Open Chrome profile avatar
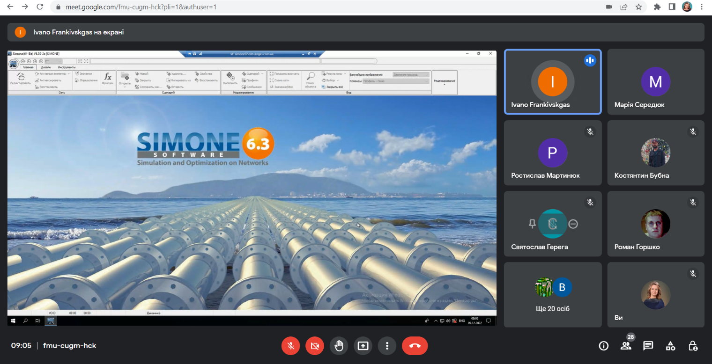 click(x=687, y=7)
